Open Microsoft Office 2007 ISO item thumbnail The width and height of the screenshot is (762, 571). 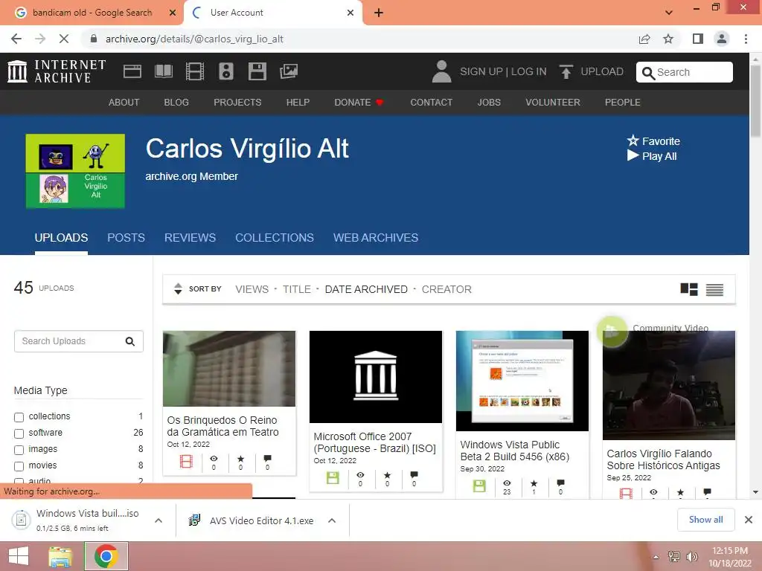coord(376,377)
